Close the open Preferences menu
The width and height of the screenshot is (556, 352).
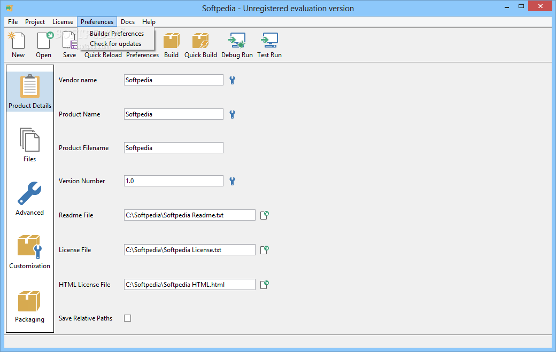point(97,22)
